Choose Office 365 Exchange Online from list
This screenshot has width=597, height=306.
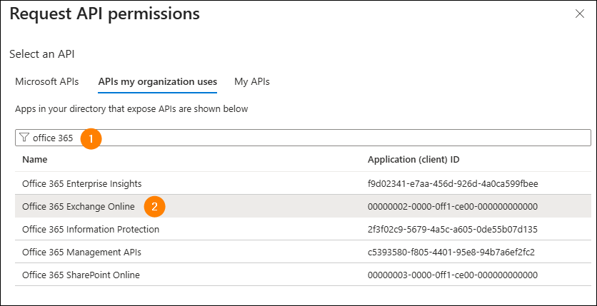[x=79, y=207]
